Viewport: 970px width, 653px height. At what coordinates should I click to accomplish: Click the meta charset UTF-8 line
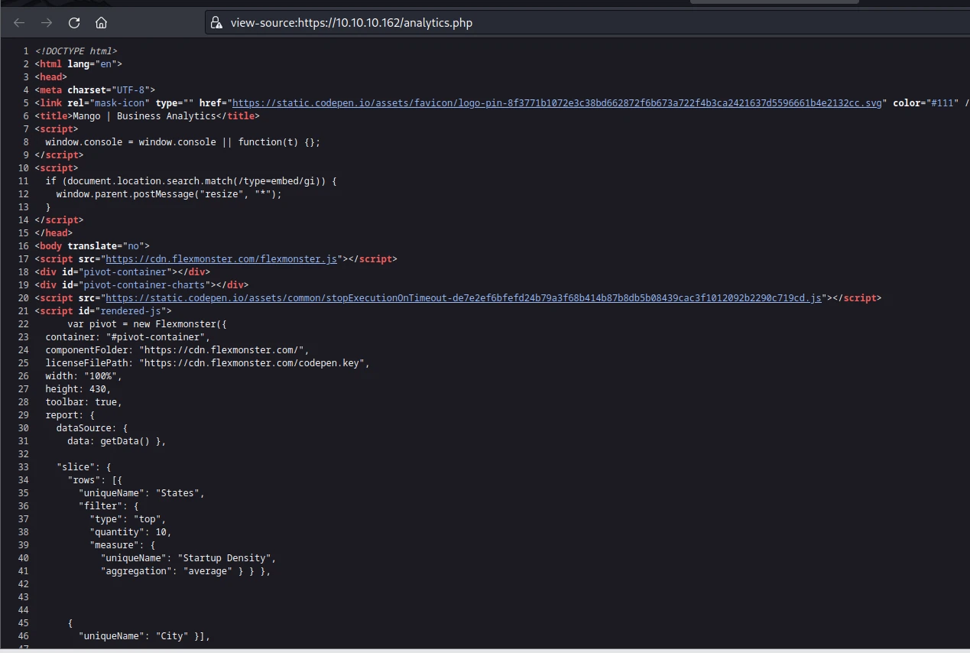tap(95, 89)
